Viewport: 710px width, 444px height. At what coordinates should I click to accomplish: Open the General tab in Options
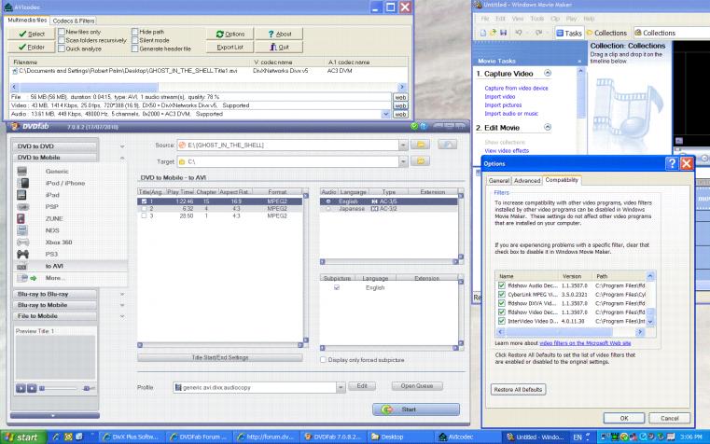[498, 180]
